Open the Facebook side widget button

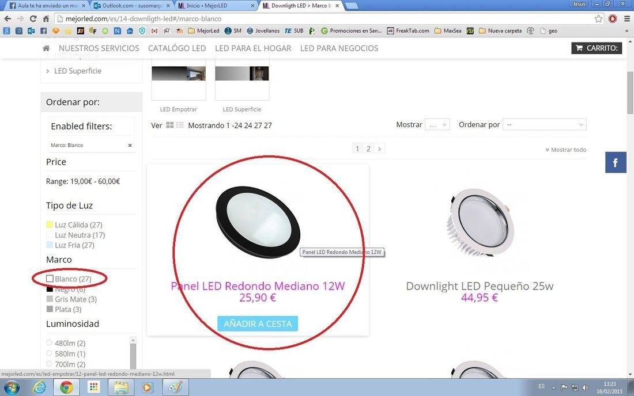click(x=616, y=162)
